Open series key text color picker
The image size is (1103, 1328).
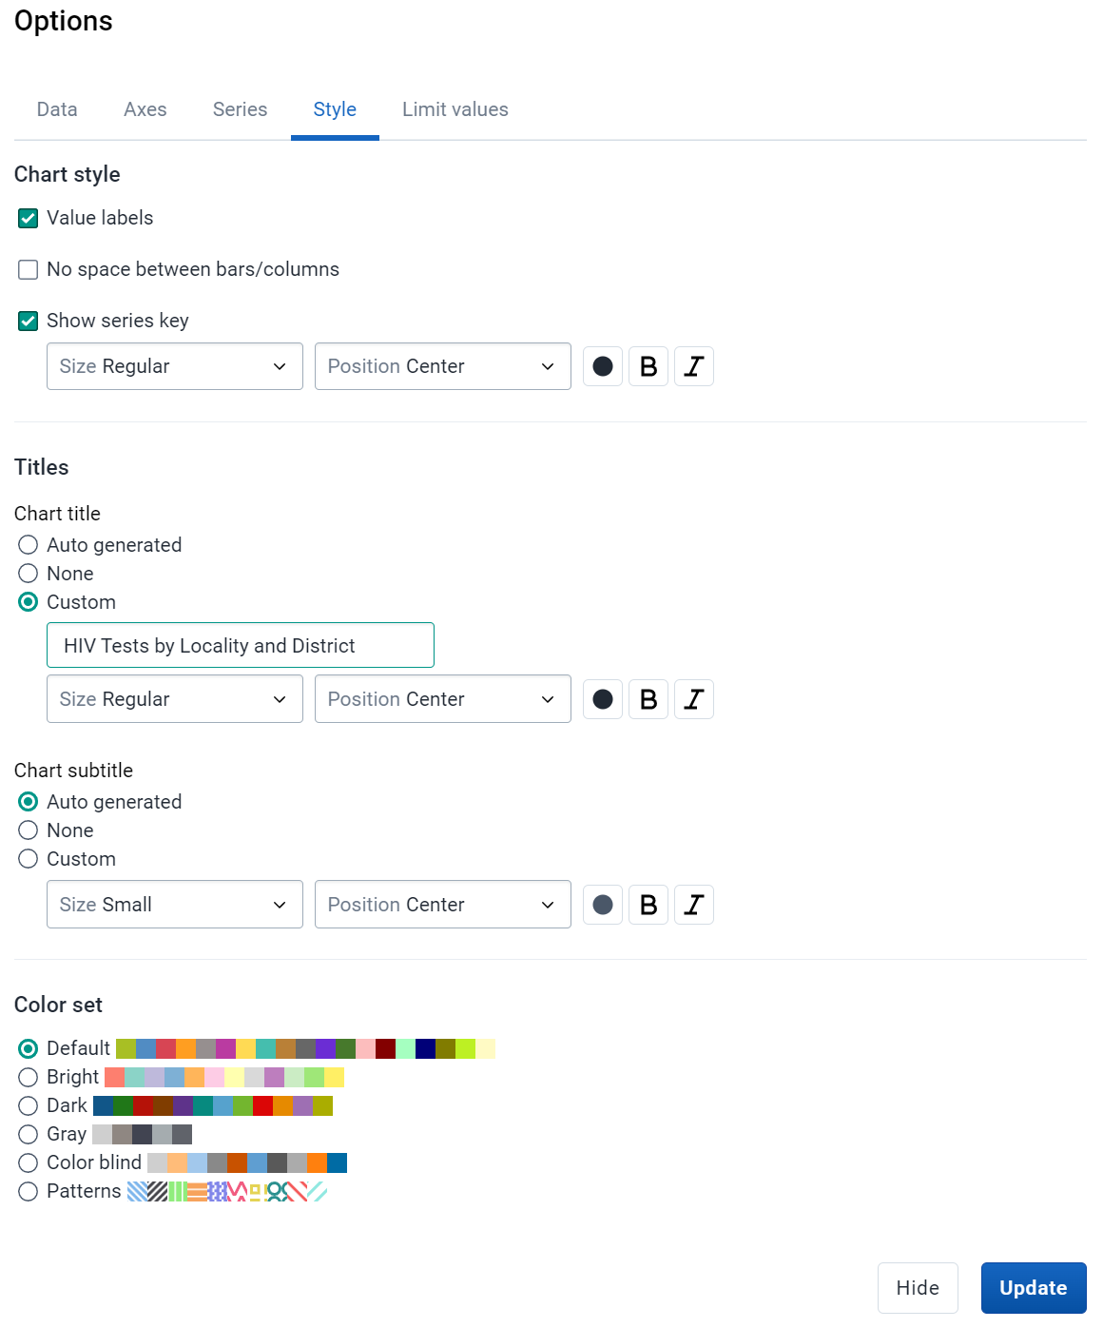tap(603, 366)
